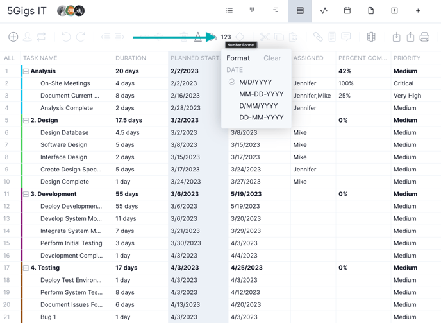Select row number 10

(6, 182)
